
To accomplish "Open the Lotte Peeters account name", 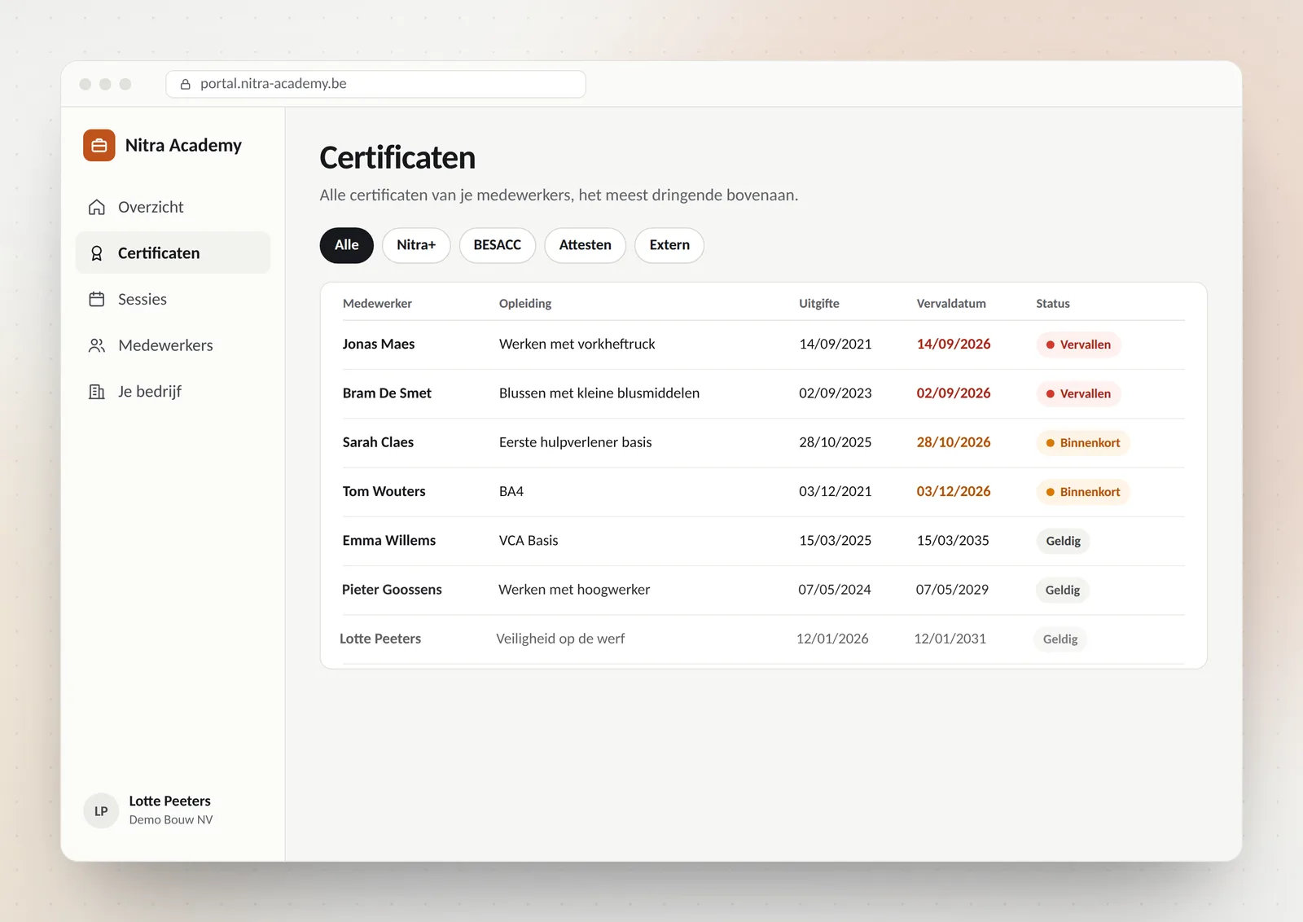I will (169, 801).
